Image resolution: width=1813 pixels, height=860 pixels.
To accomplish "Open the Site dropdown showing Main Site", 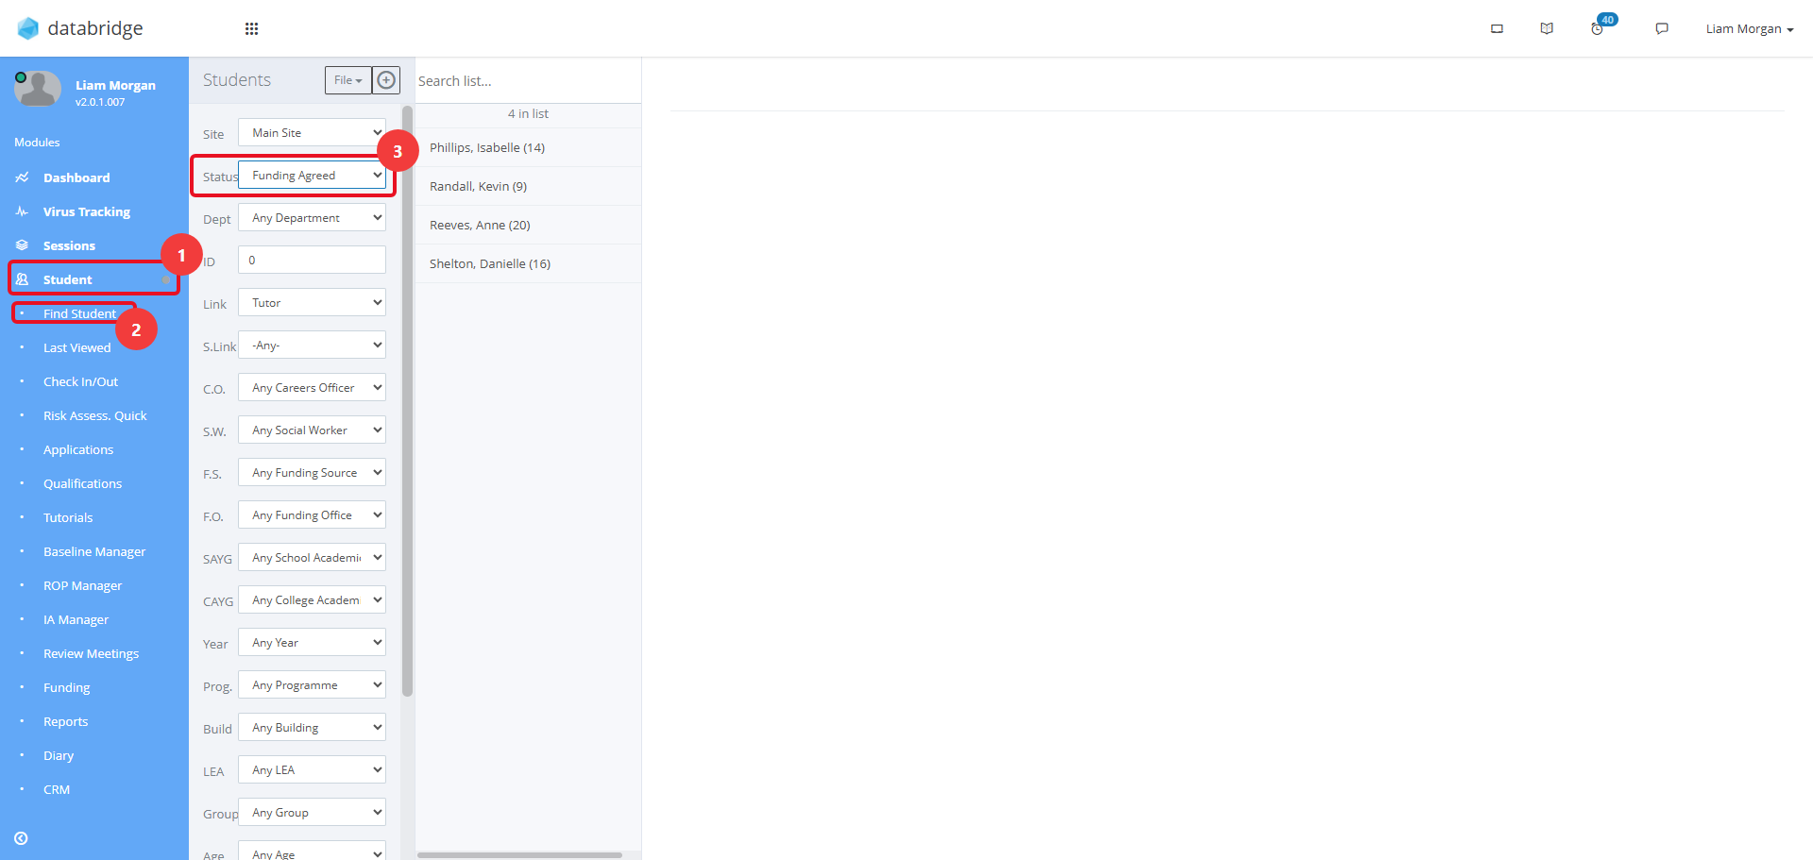I will [x=312, y=133].
